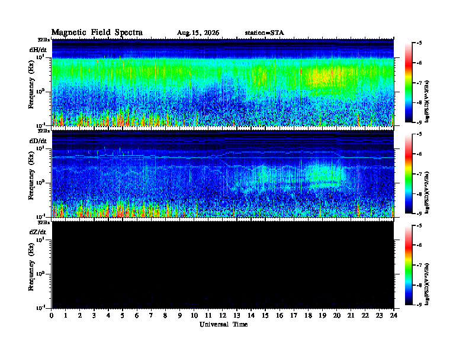Click the 'station=STA' label
This screenshot has width=469, height=362.
265,33
